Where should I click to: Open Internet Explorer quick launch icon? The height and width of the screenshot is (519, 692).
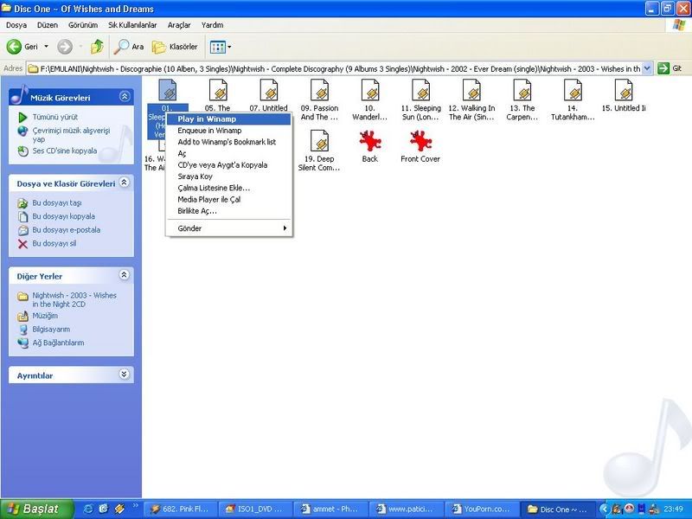88,509
